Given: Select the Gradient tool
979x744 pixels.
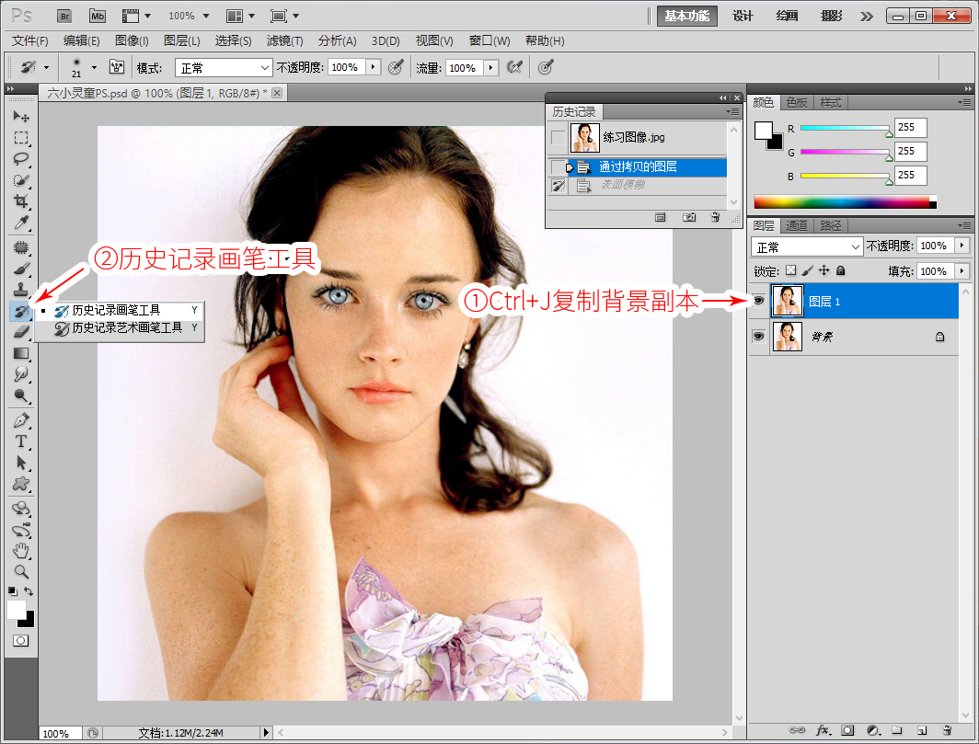Looking at the screenshot, I should coord(21,353).
